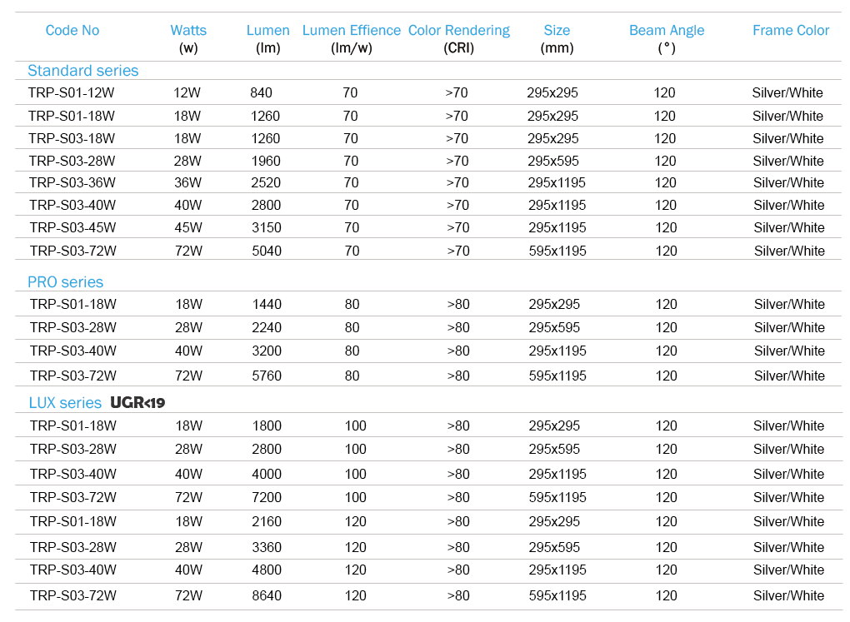
Task: Click the "Color Rendering" column header
Action: [458, 31]
